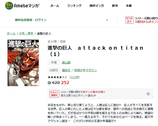Image resolution: width=158 pixels, height=126 pixels.
Task: Open the info icon on marathon banner
Action: click(148, 94)
